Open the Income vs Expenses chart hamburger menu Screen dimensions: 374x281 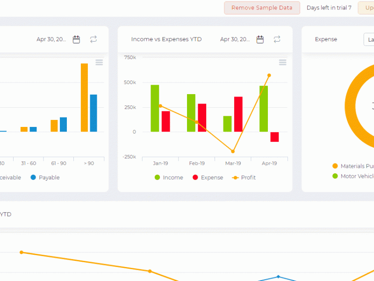283,62
